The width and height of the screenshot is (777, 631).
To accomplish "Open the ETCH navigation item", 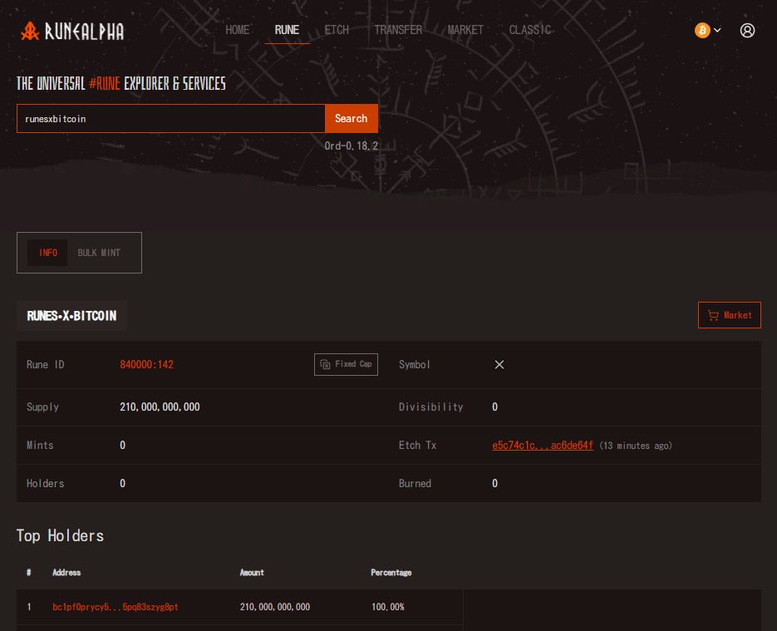I will tap(337, 30).
